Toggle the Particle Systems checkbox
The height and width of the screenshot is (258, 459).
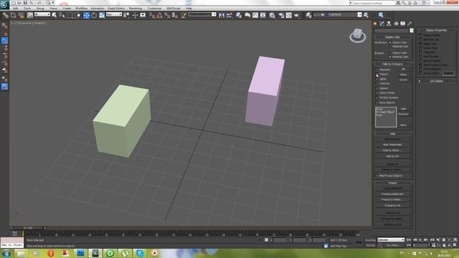click(377, 97)
